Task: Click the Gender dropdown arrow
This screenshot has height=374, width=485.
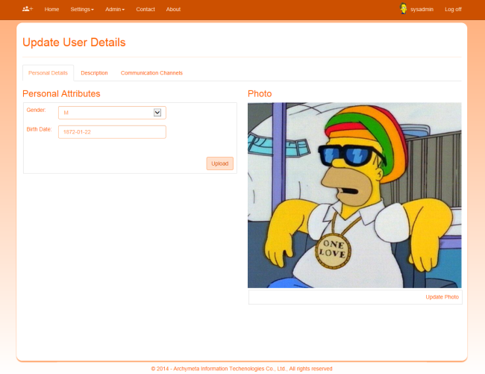Action: pyautogui.click(x=157, y=112)
